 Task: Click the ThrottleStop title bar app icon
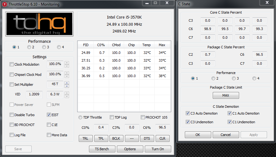[5, 4]
